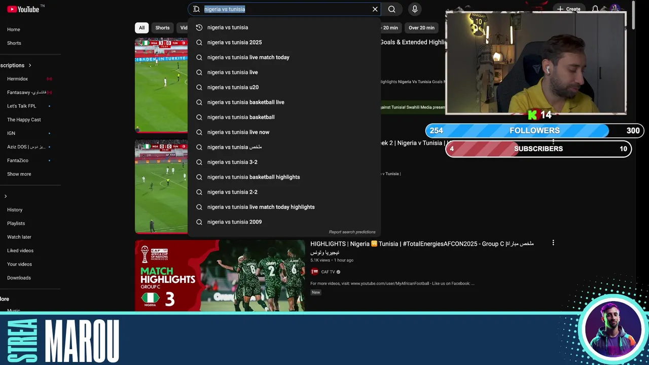
Task: Pick suggestion nigeria vs tunisia live
Action: click(284, 72)
